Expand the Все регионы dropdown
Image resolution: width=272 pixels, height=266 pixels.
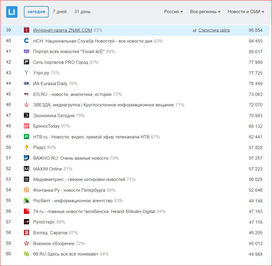[205, 12]
